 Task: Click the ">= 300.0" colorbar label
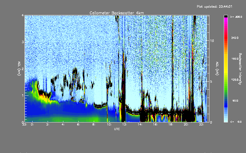coord(236,17)
